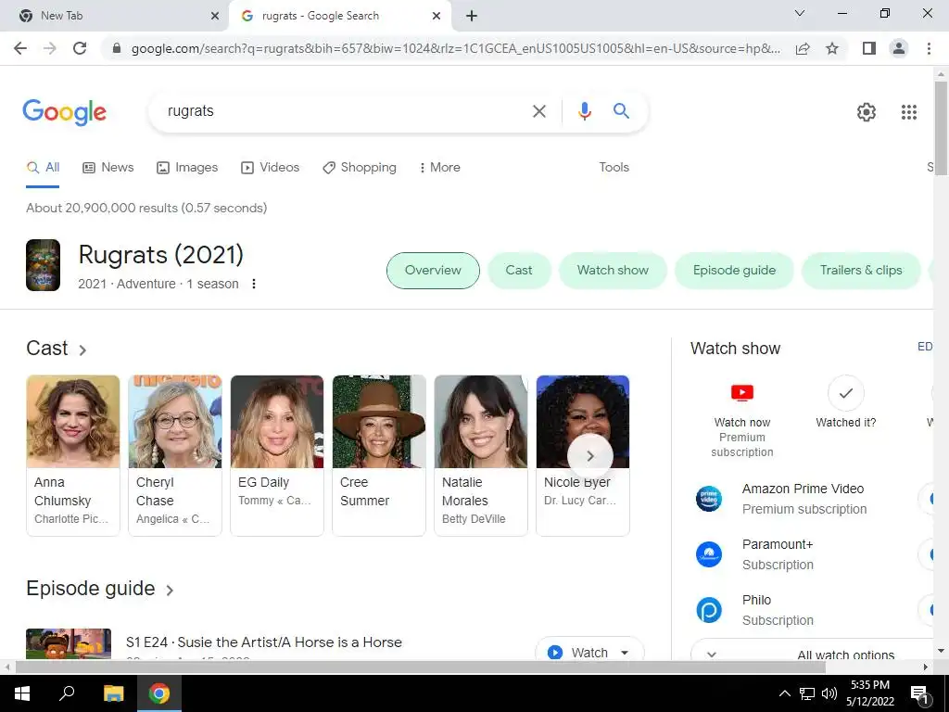949x712 pixels.
Task: Click the Paramount+ logo icon
Action: (x=709, y=554)
